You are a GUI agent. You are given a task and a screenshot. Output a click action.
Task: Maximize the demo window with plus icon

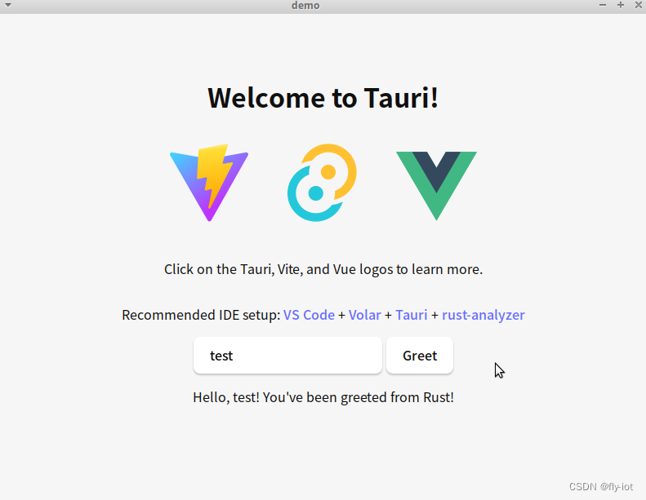pos(621,5)
